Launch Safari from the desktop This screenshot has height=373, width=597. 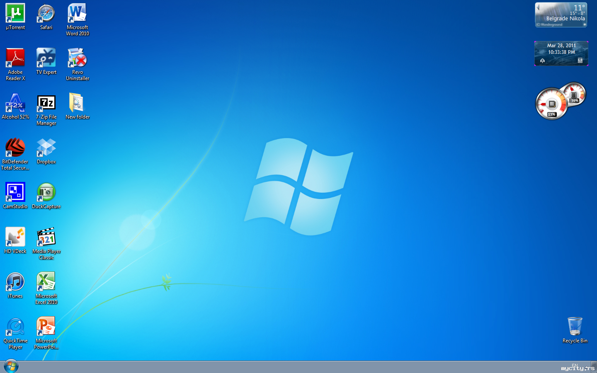(46, 17)
